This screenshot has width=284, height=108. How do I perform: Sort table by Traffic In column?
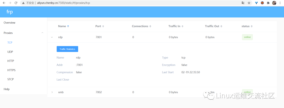176,26
